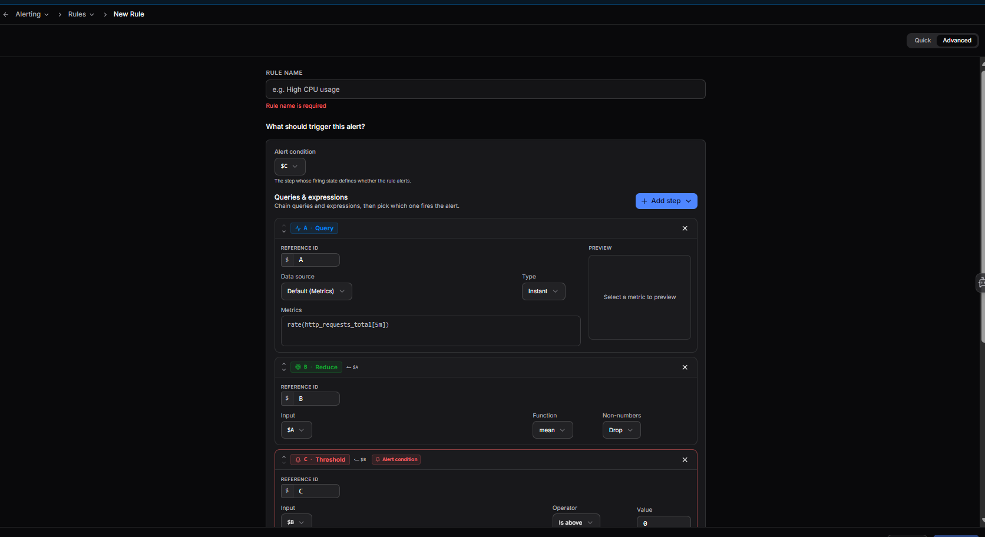The image size is (985, 537).
Task: Remove step C Threshold
Action: click(x=685, y=460)
